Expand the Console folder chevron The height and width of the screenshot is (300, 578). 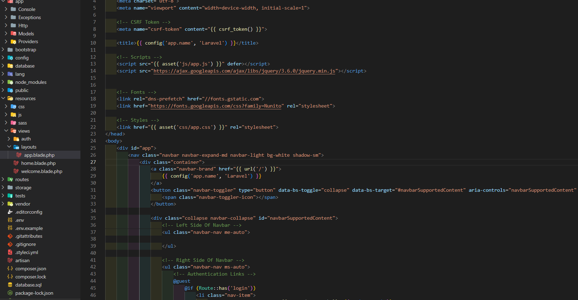6,9
